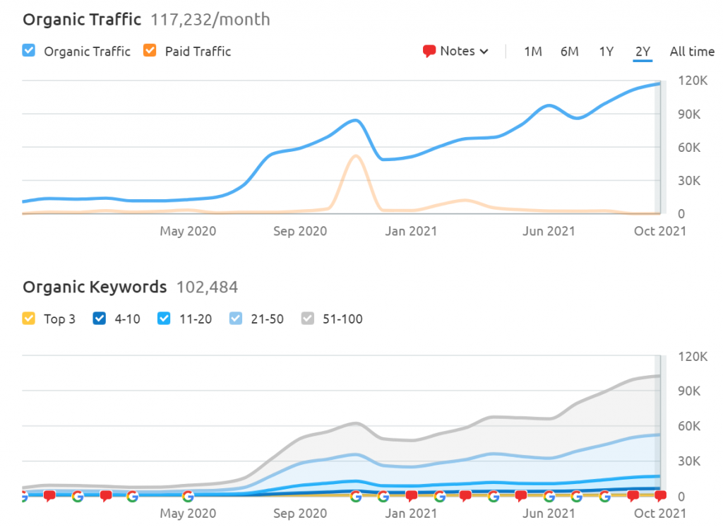Uncheck the Organic Traffic checkbox

[29, 51]
